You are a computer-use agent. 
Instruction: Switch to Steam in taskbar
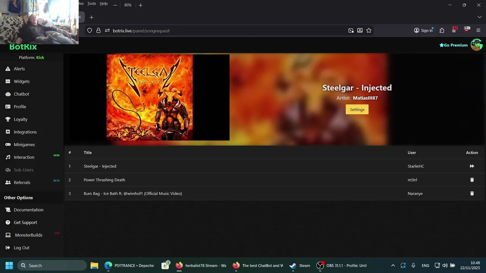coord(300,265)
